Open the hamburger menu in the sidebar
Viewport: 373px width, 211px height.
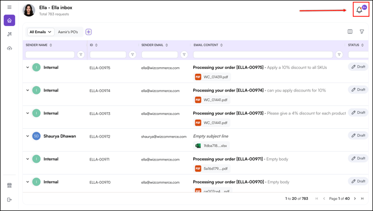click(x=9, y=7)
